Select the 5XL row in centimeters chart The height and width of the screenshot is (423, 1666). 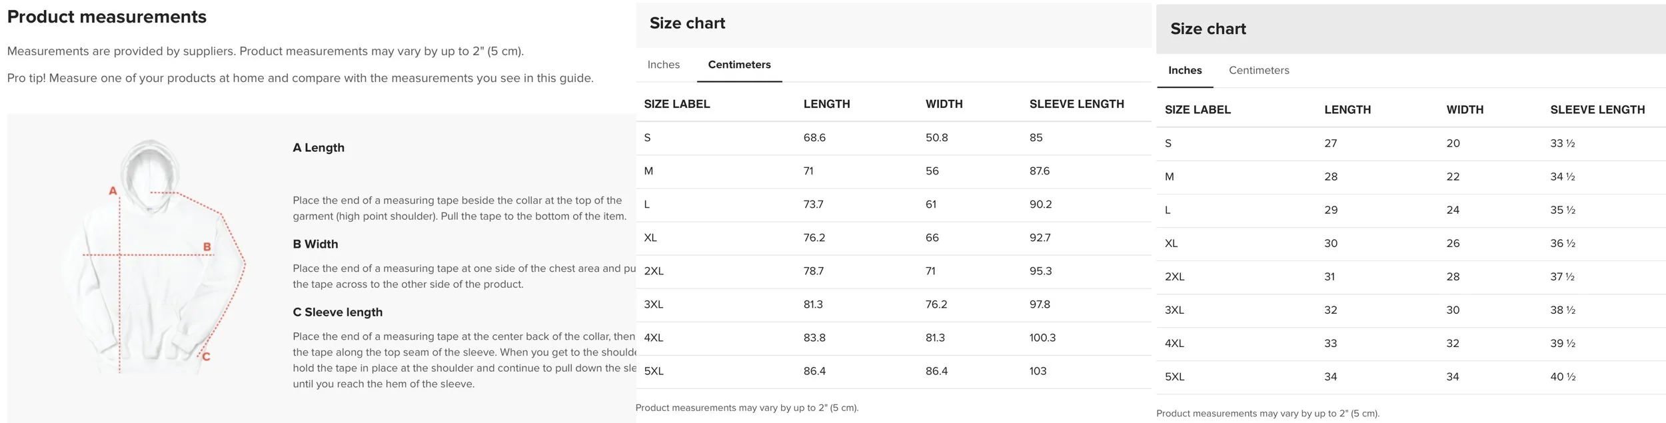(x=893, y=372)
